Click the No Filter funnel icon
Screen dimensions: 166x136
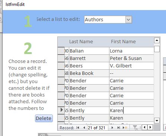point(135,127)
